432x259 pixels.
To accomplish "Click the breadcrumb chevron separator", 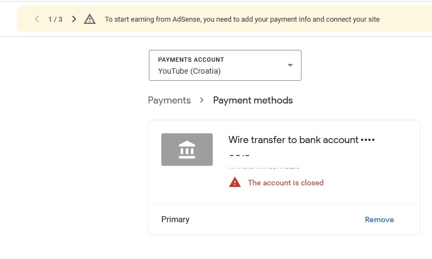I will click(202, 100).
